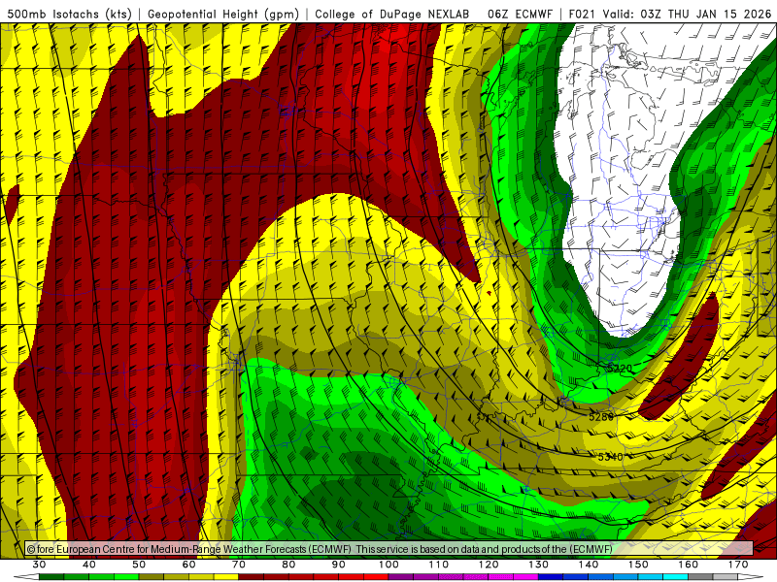Click the 'Geopotential Height (gpm)' header label

(x=223, y=14)
